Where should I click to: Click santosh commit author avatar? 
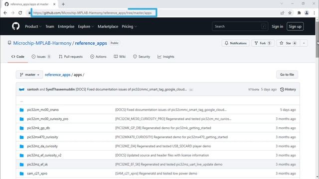21,89
